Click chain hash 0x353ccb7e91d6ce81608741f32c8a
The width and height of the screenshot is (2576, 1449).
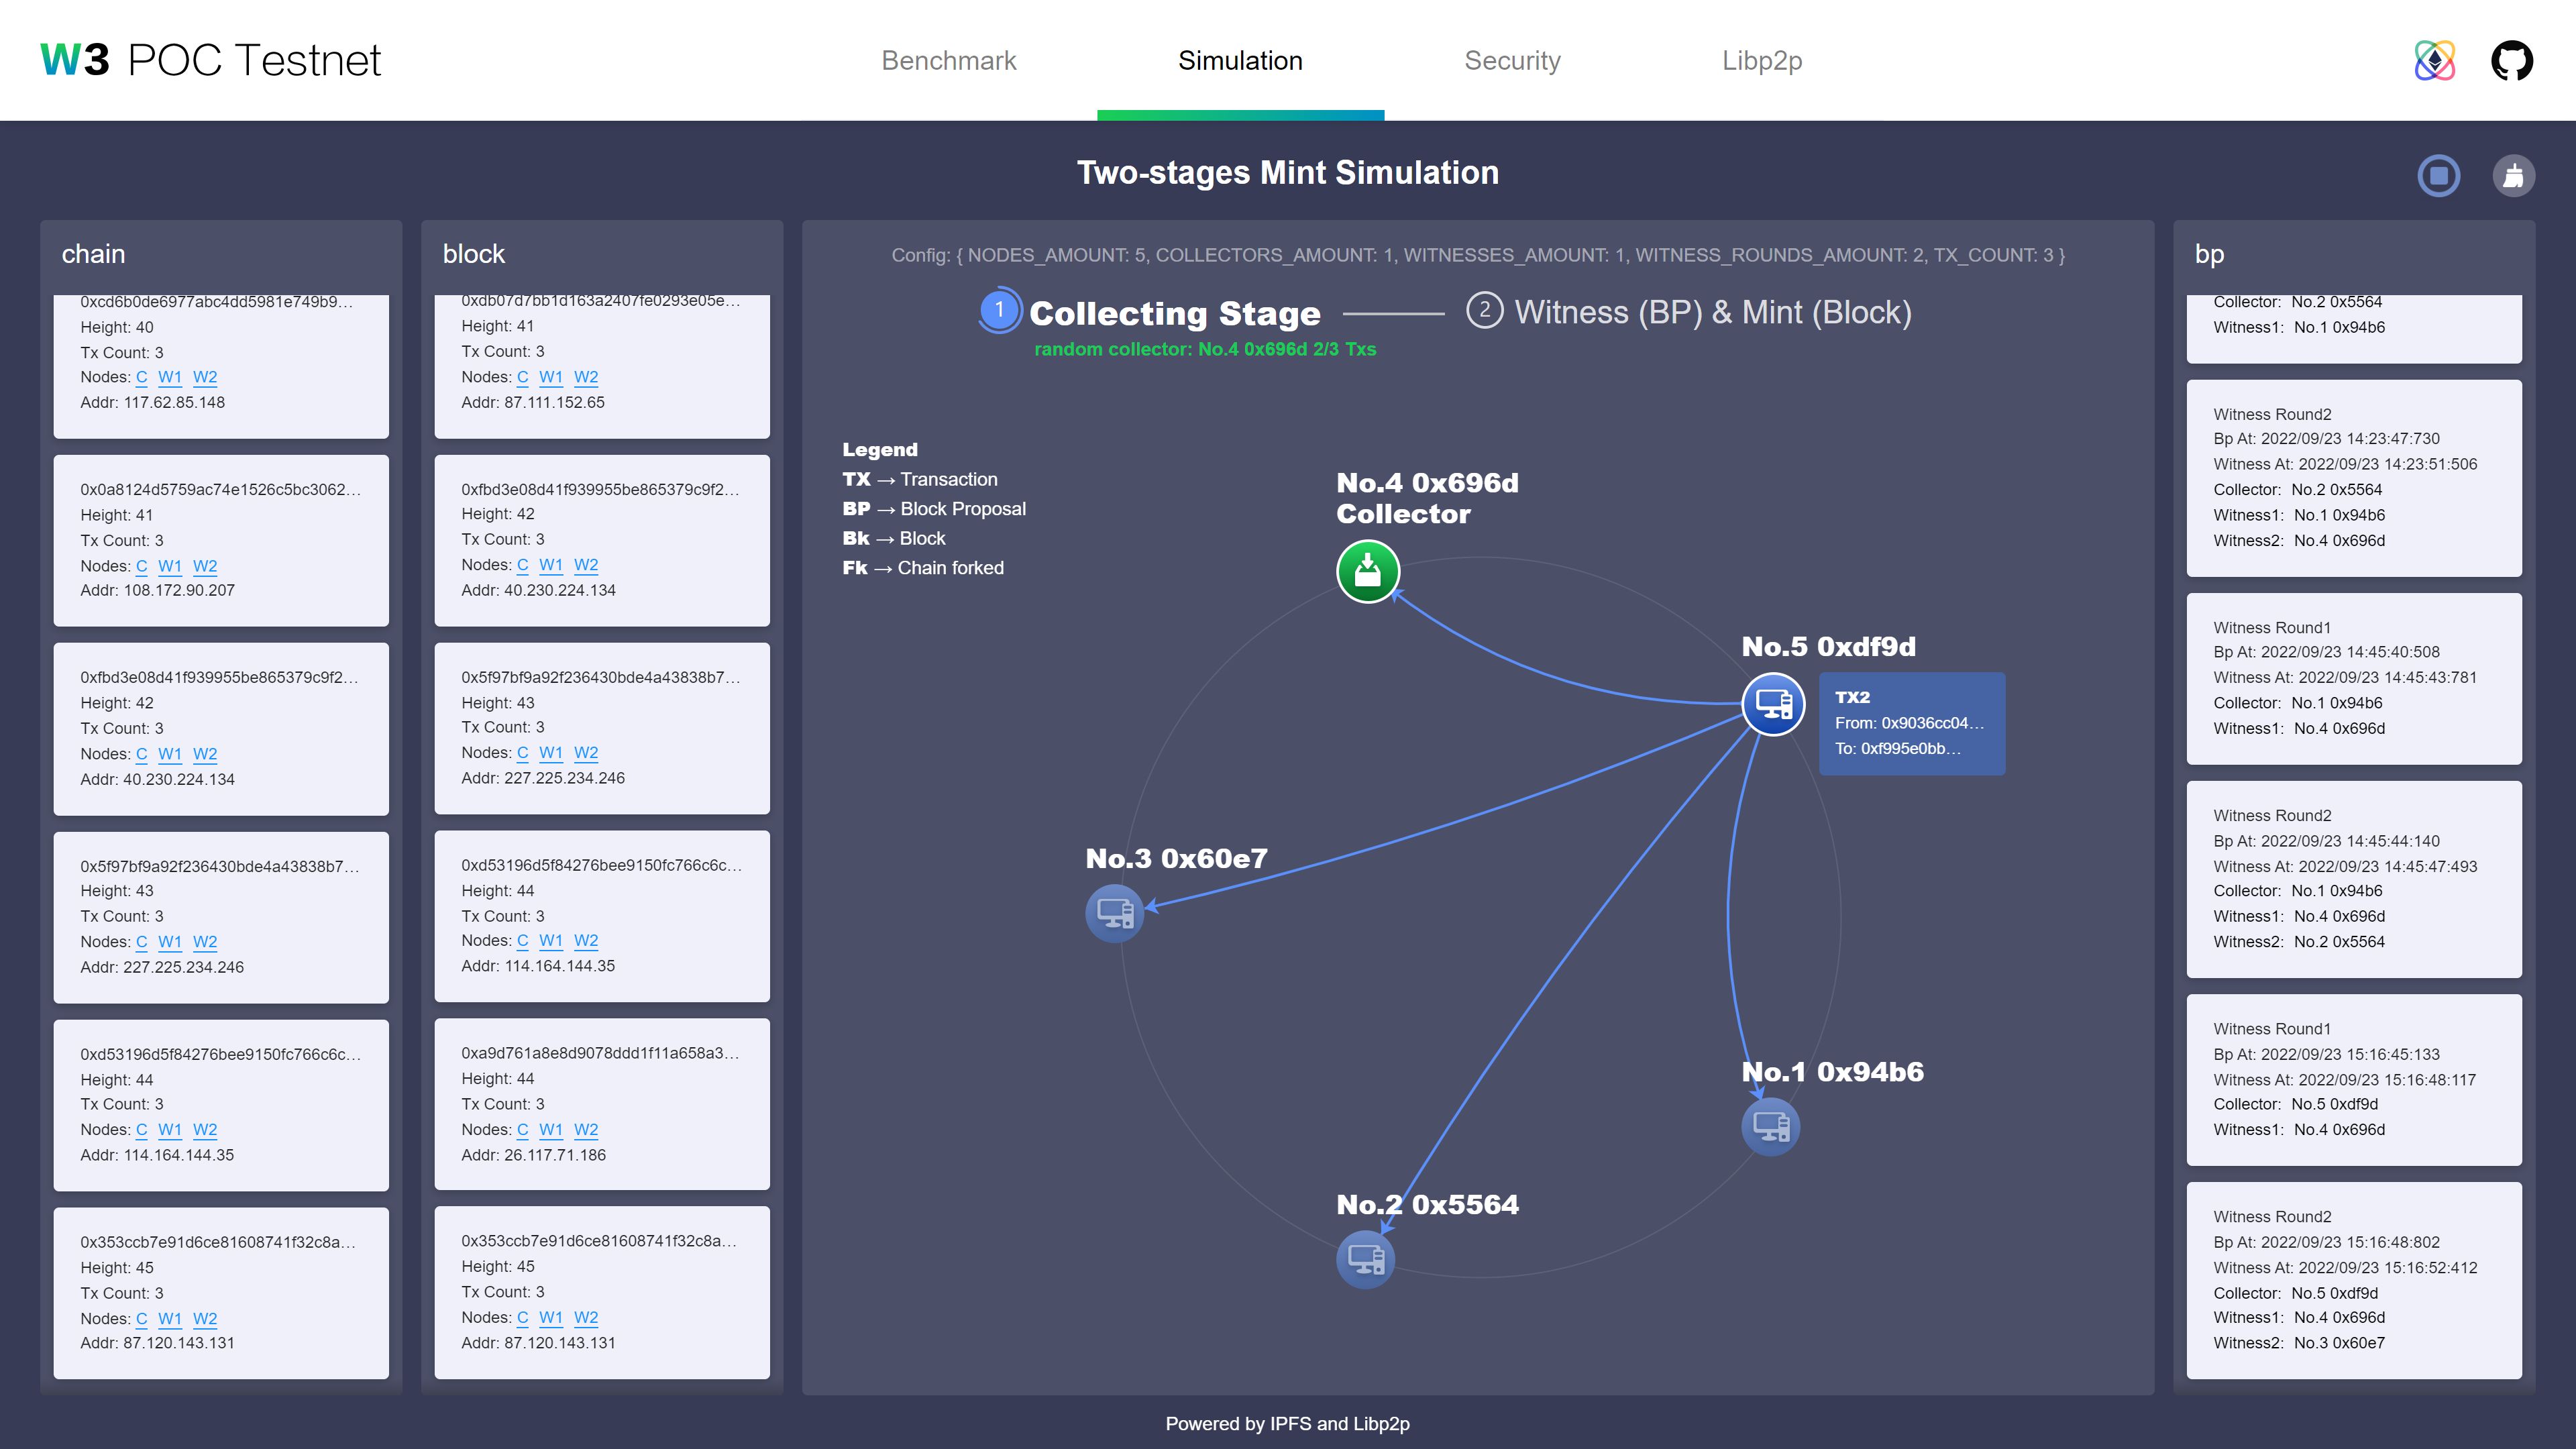218,1243
